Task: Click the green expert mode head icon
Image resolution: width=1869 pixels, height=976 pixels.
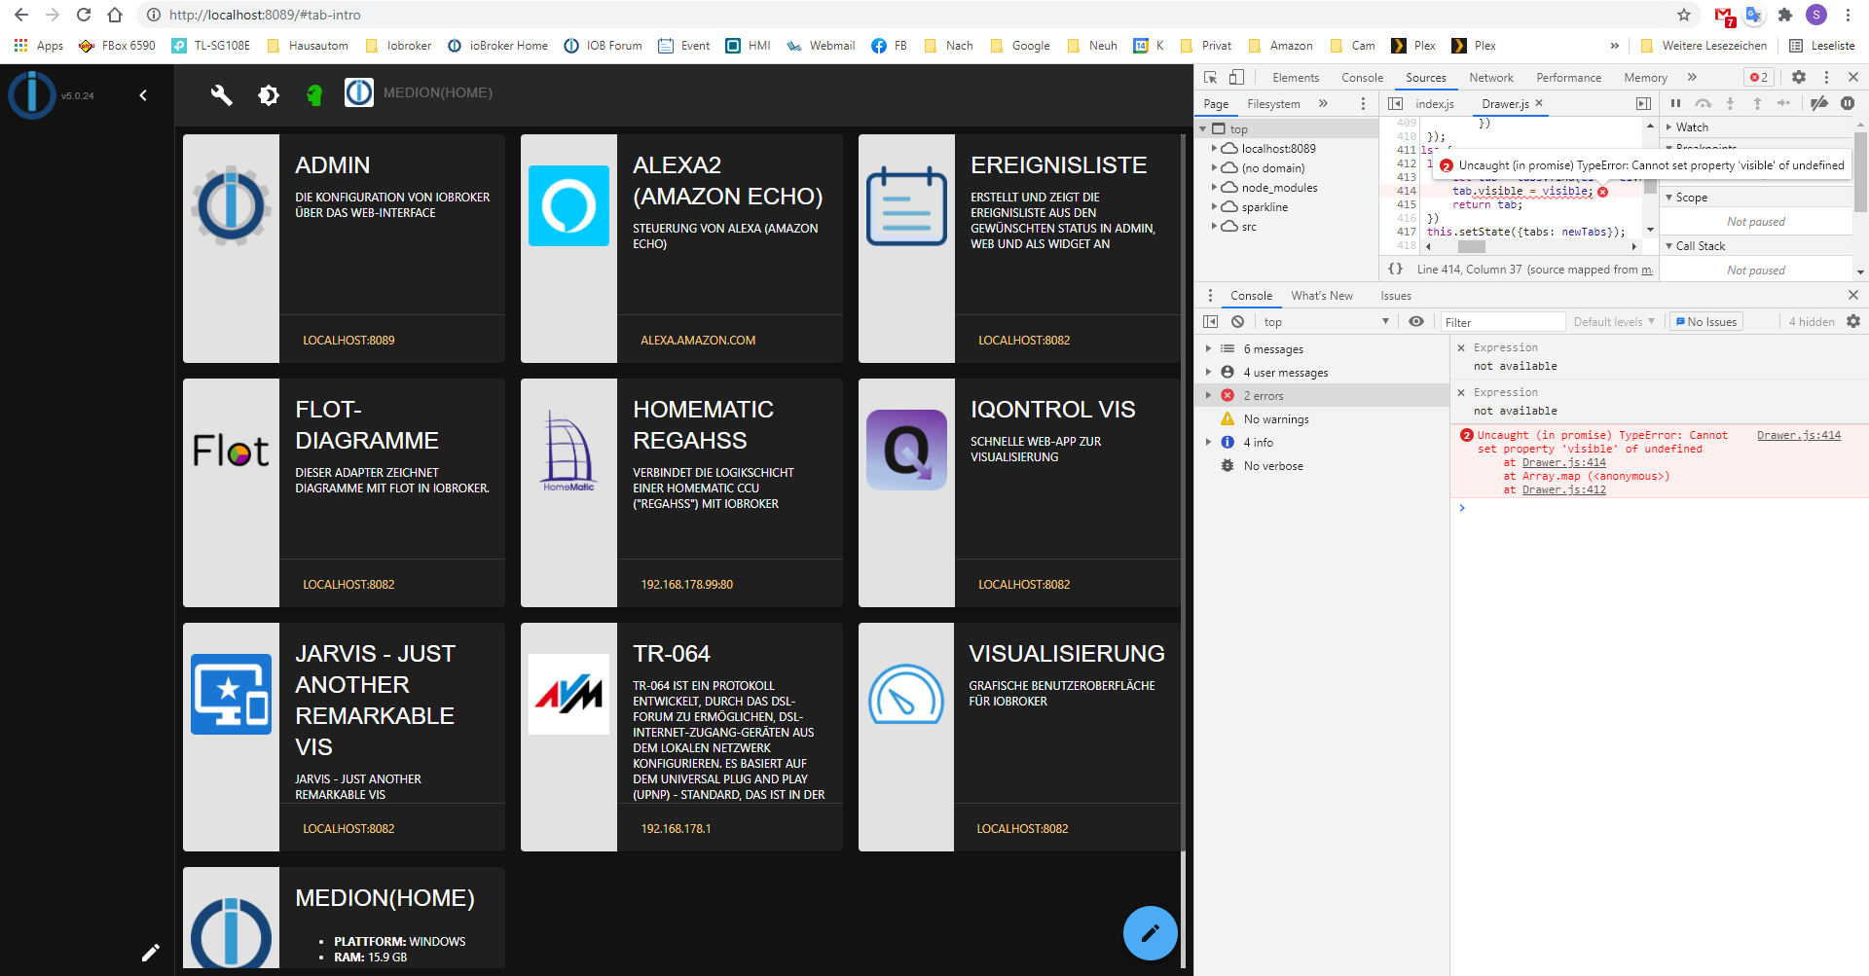Action: [x=313, y=94]
